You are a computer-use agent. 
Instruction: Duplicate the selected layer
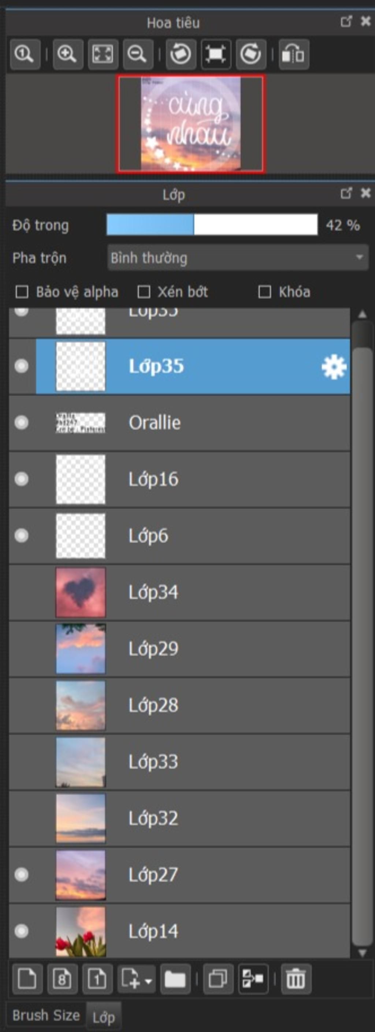[218, 980]
